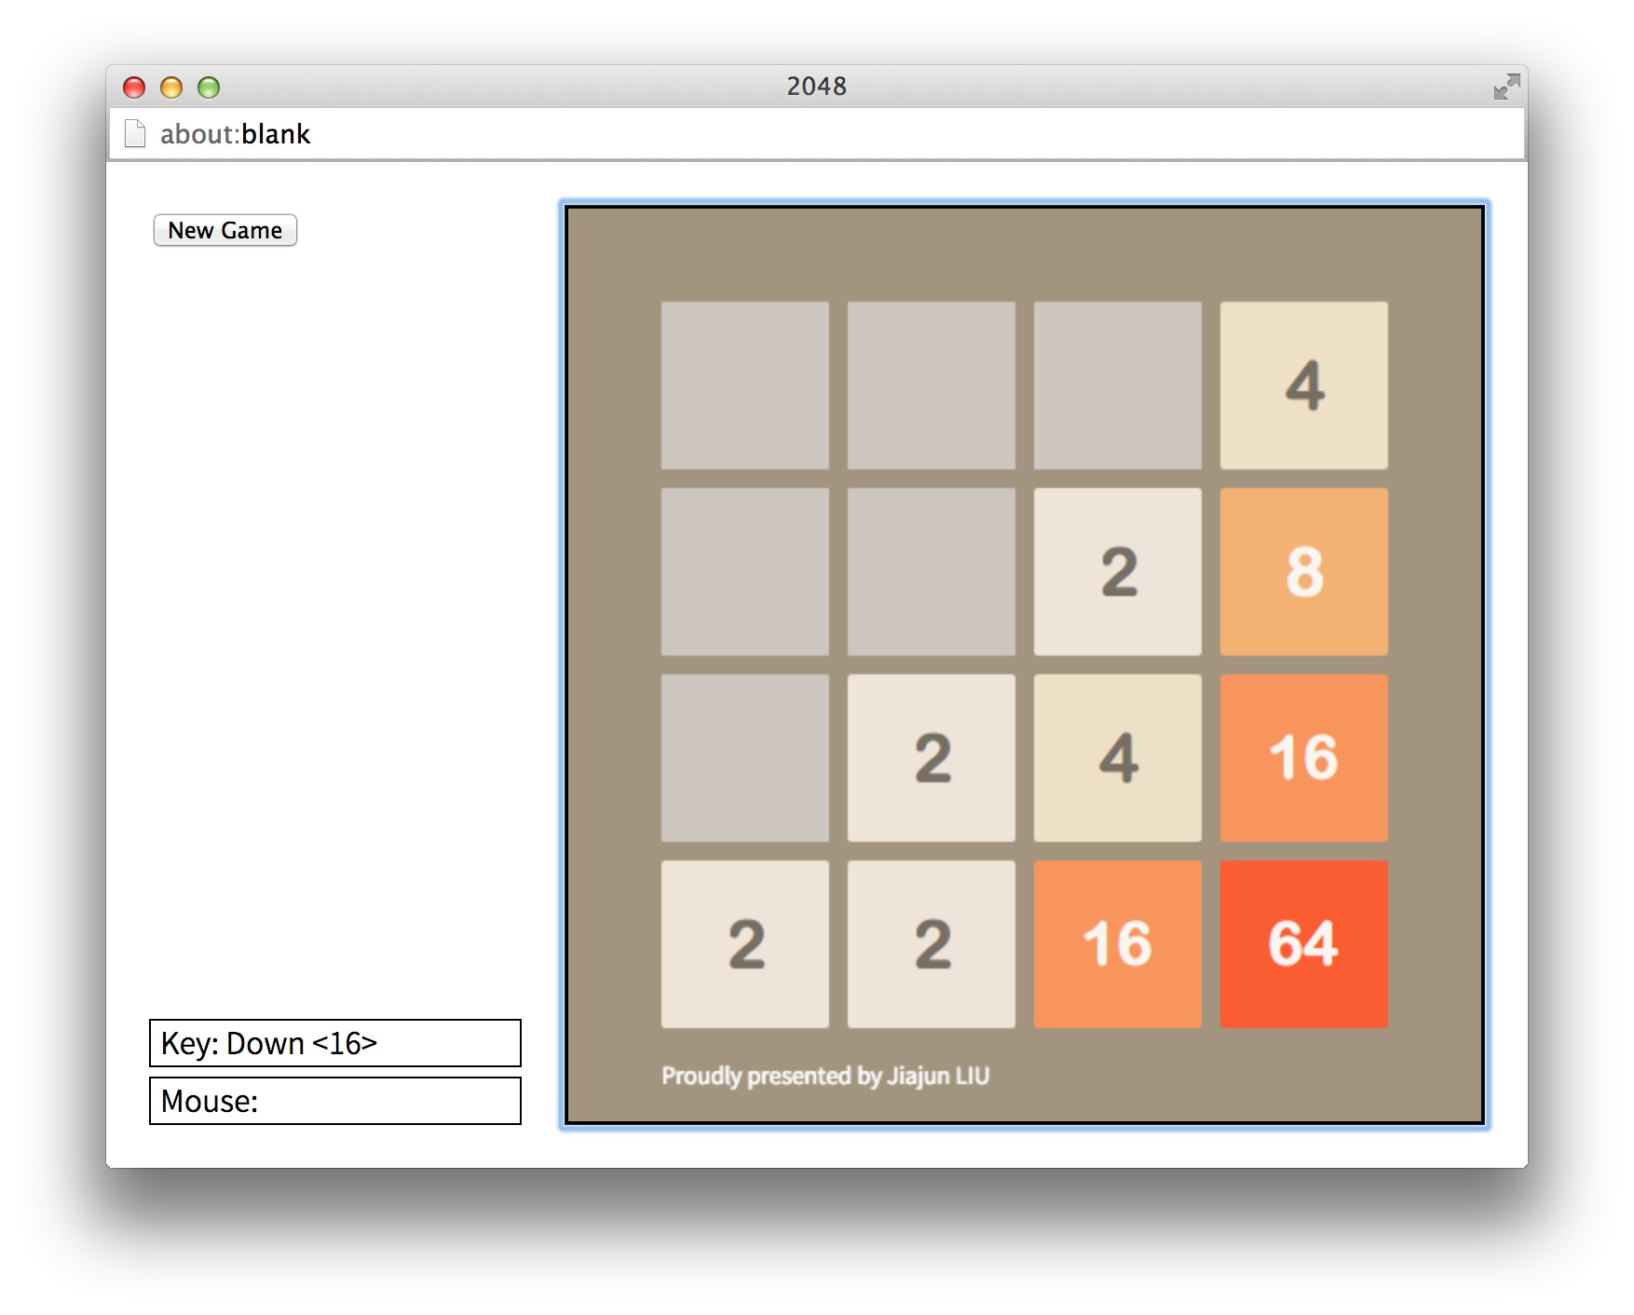Click the Mouse: status box

tap(335, 1101)
